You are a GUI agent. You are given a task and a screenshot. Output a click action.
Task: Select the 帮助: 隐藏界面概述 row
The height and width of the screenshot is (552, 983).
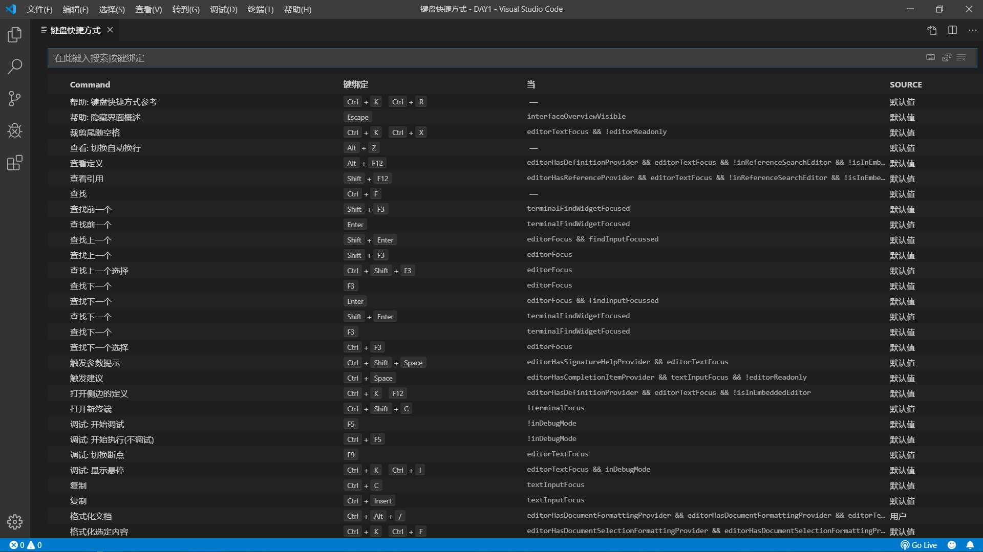[512, 117]
